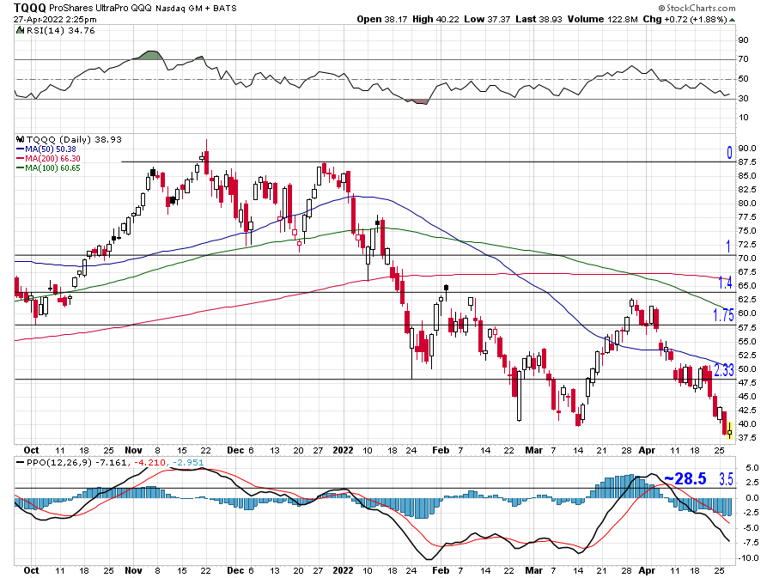Viewport: 773px width, 578px height.
Task: Click the green up-triangle change indicator
Action: coord(732,20)
